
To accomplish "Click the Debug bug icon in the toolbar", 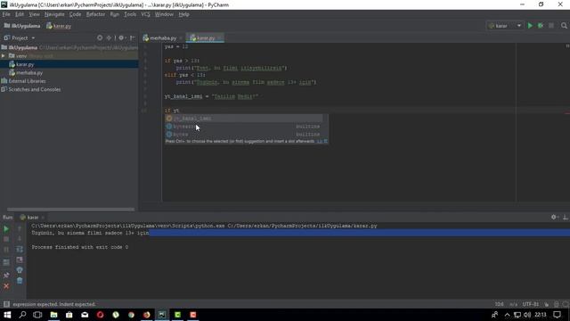I will [x=541, y=26].
